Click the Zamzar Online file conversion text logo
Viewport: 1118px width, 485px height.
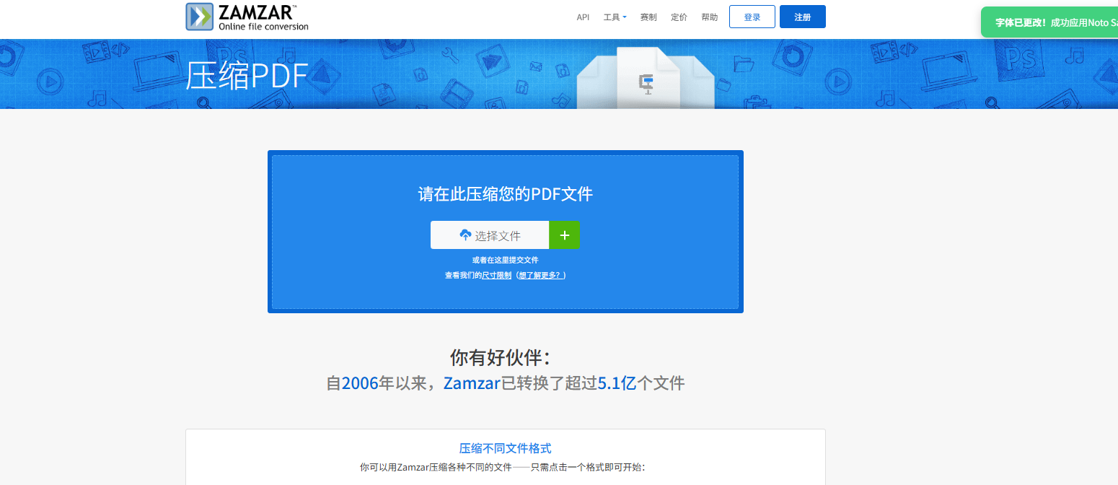click(263, 17)
